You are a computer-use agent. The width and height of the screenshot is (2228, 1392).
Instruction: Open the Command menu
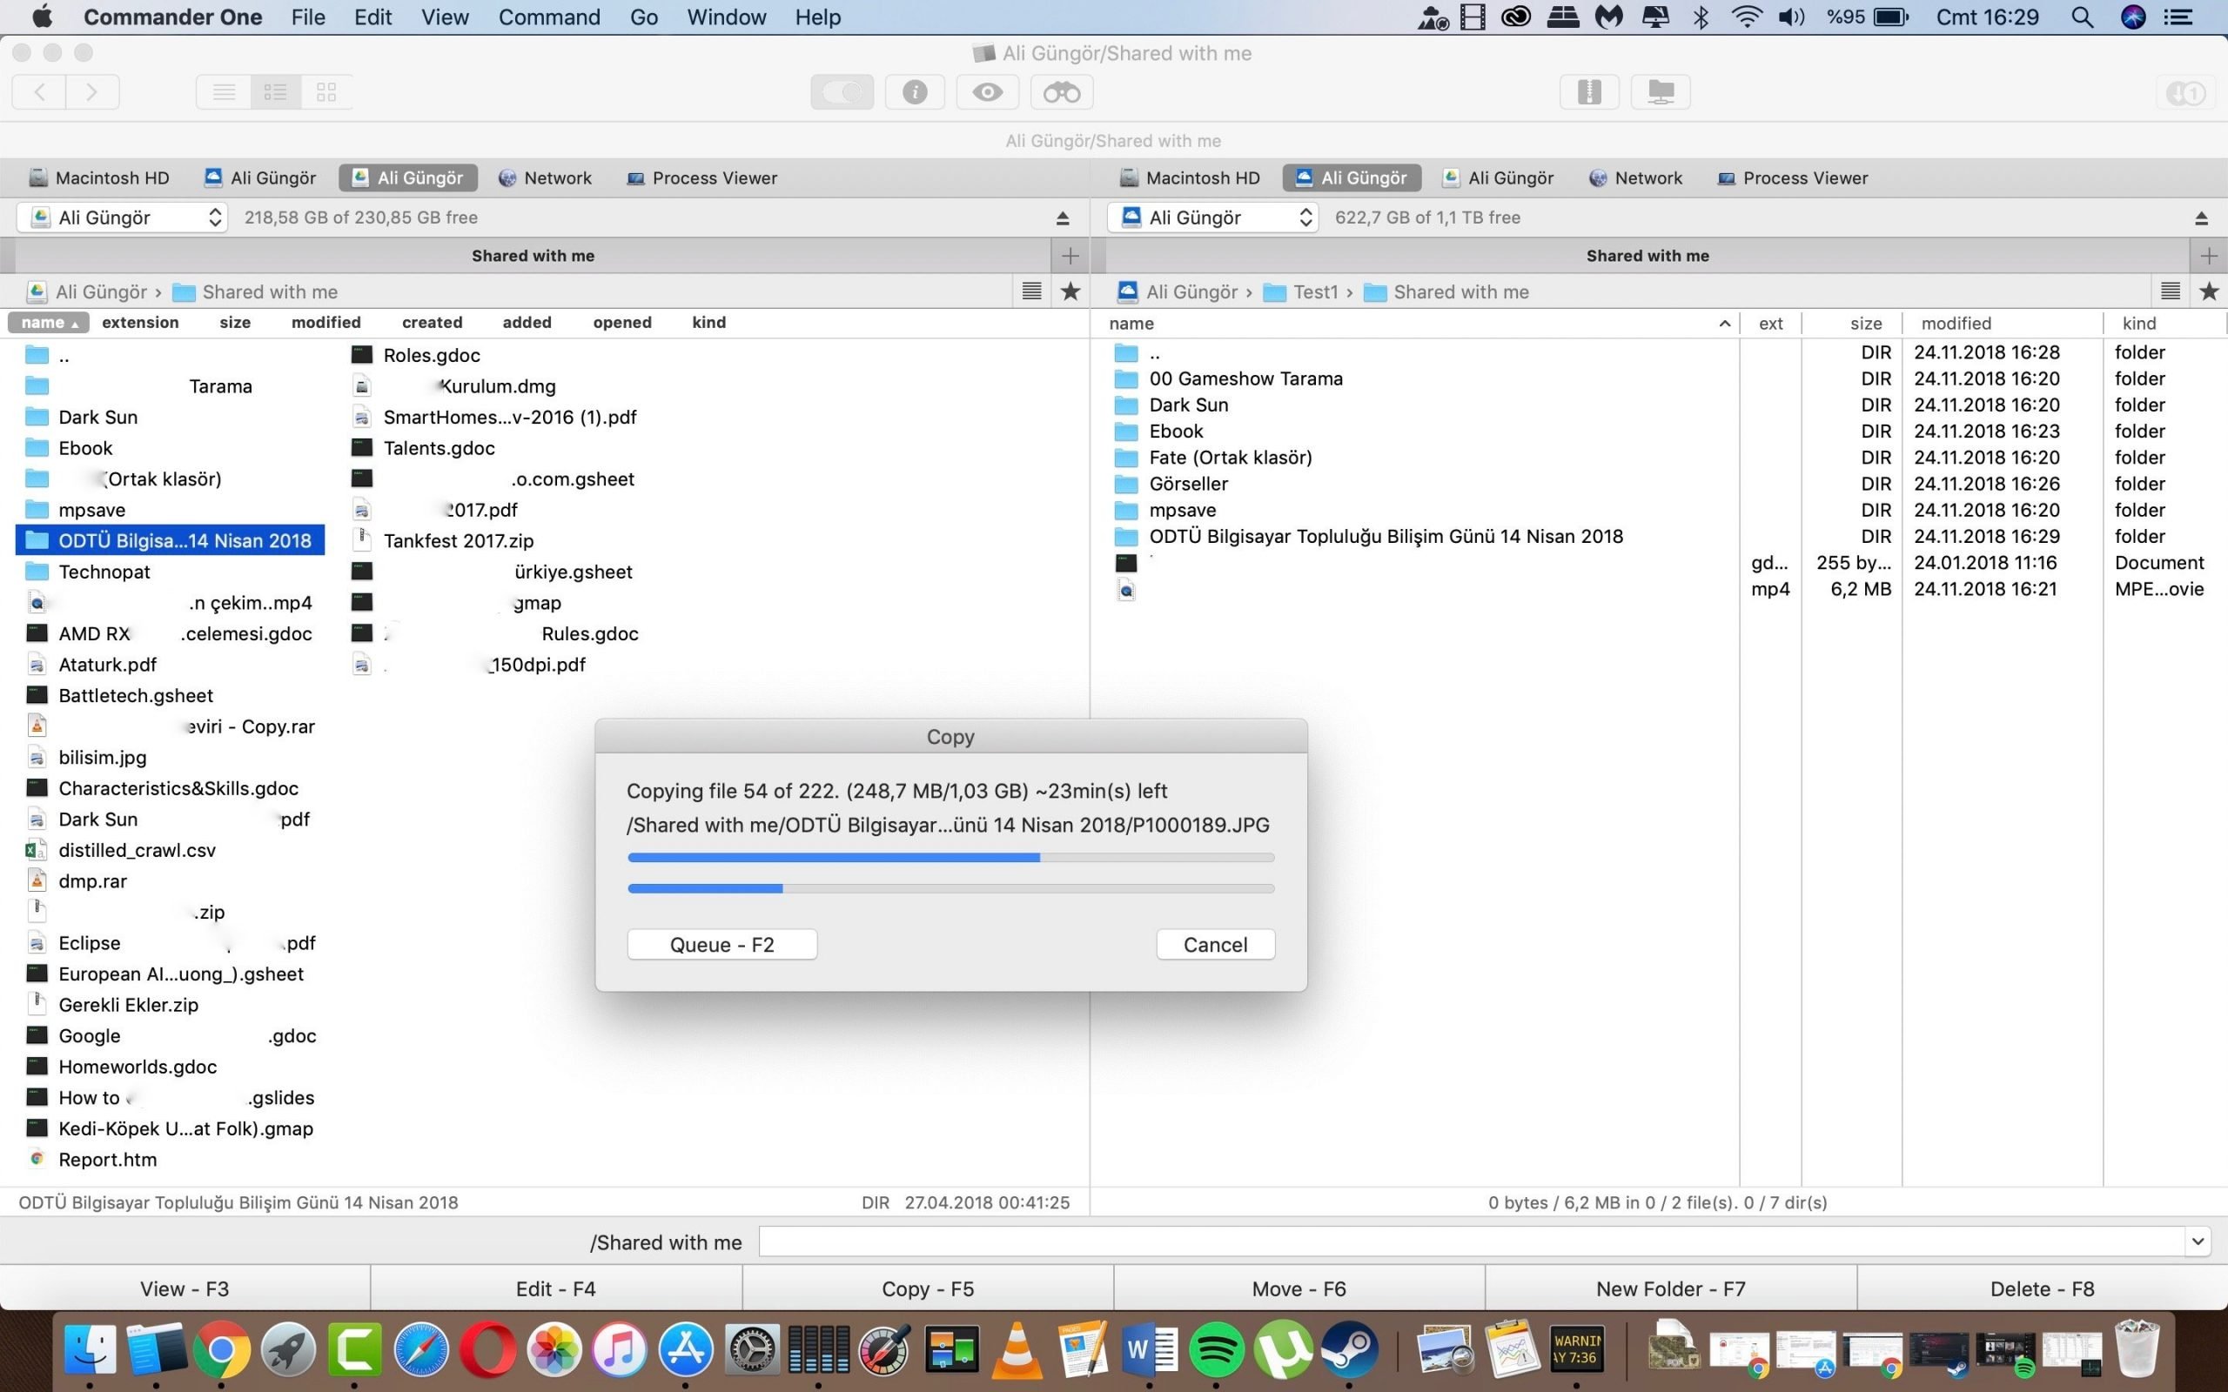[548, 17]
